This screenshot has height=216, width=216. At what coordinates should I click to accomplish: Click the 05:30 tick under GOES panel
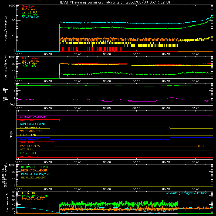[x=48, y=108]
